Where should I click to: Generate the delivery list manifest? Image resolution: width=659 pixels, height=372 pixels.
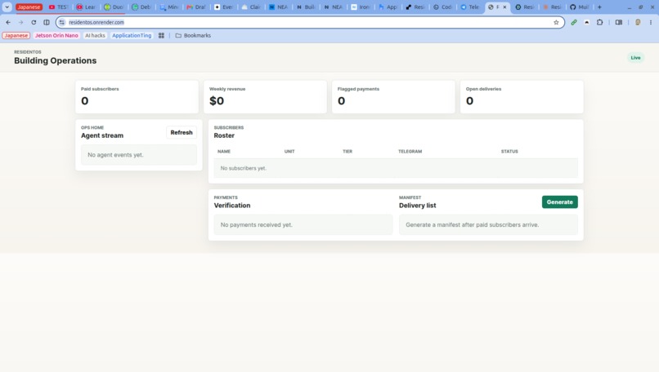(559, 202)
